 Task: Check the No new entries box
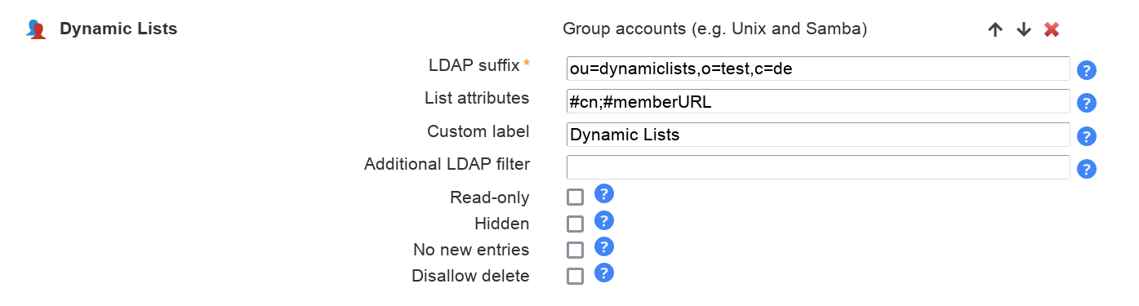(x=575, y=250)
